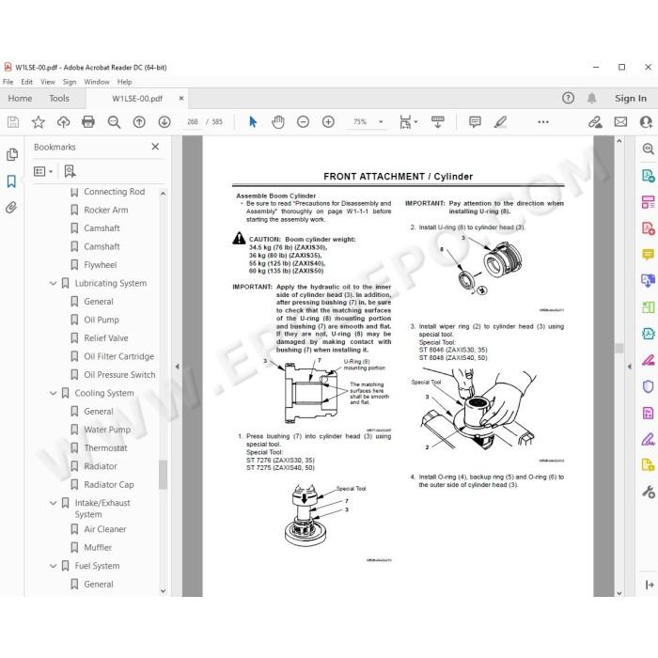This screenshot has height=658, width=658.
Task: Open the Find text magnifier tool
Action: coord(114,122)
